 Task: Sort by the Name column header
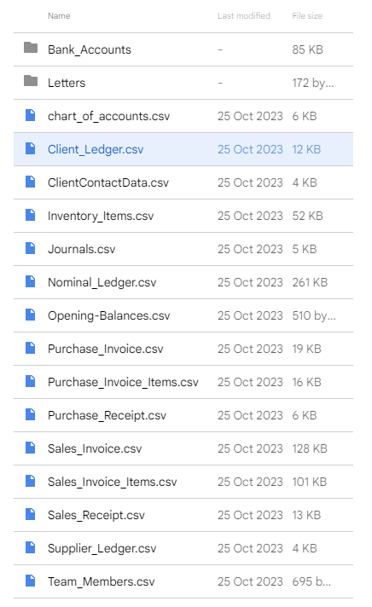tap(59, 16)
